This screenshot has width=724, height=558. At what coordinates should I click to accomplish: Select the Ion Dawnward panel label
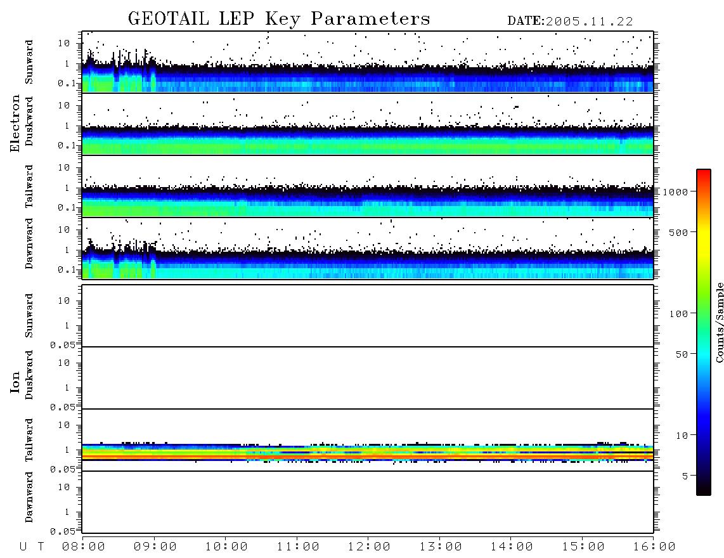click(x=29, y=497)
